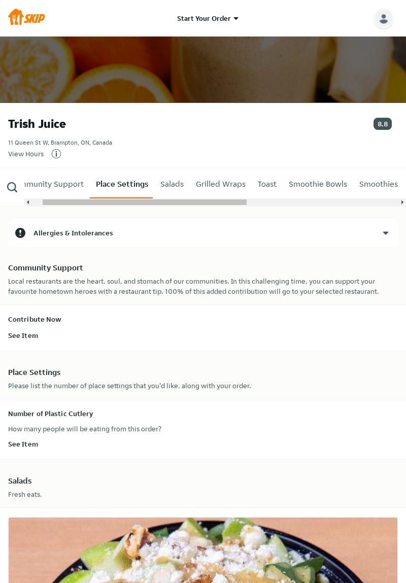Select the Grilled Wraps tab
This screenshot has width=406, height=583.
pos(221,184)
